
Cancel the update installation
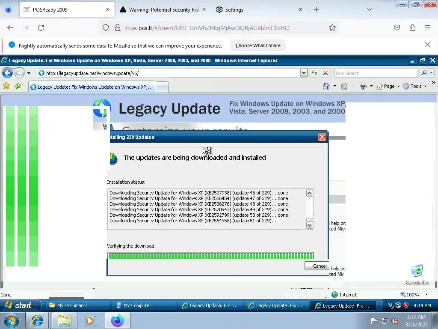pyautogui.click(x=317, y=266)
